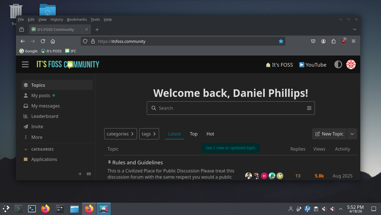The height and width of the screenshot is (215, 381).
Task: Open search advanced filters icon
Action: [x=309, y=108]
